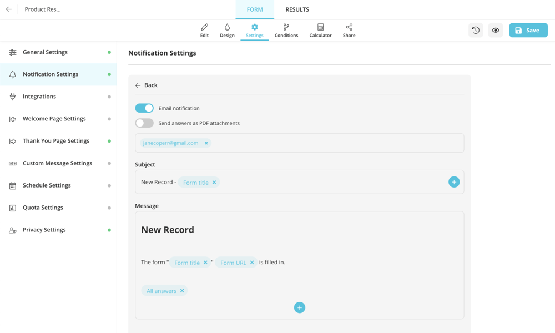Click back arrow beside Product Res...

click(x=9, y=9)
